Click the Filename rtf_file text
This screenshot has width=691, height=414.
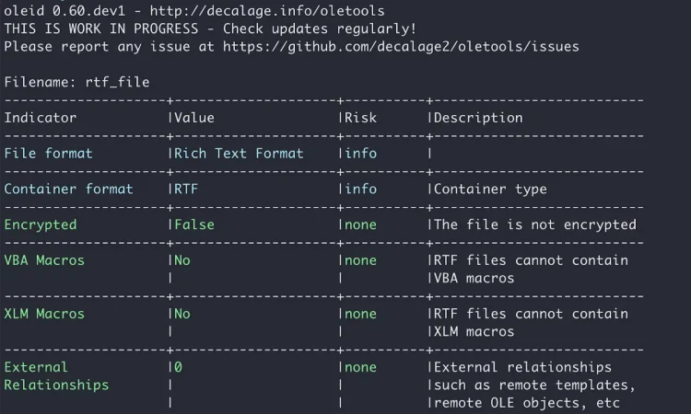click(x=76, y=82)
